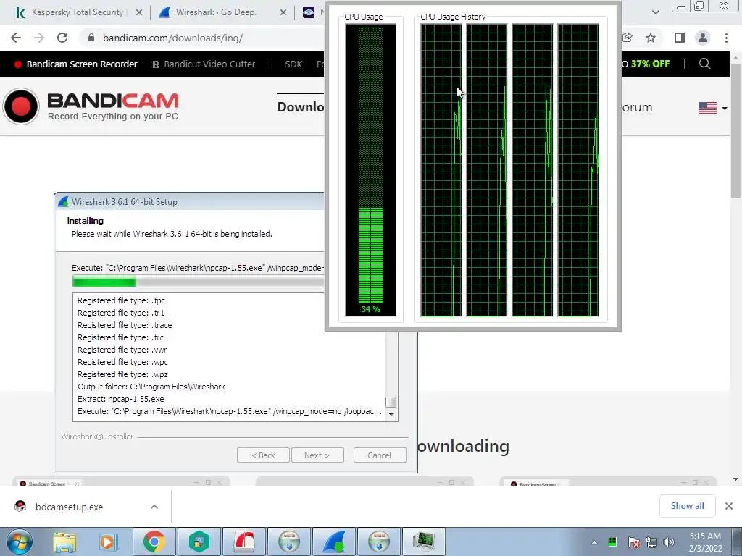This screenshot has height=556, width=742.
Task: Switch to Google Chrome in the taskbar
Action: tap(154, 542)
